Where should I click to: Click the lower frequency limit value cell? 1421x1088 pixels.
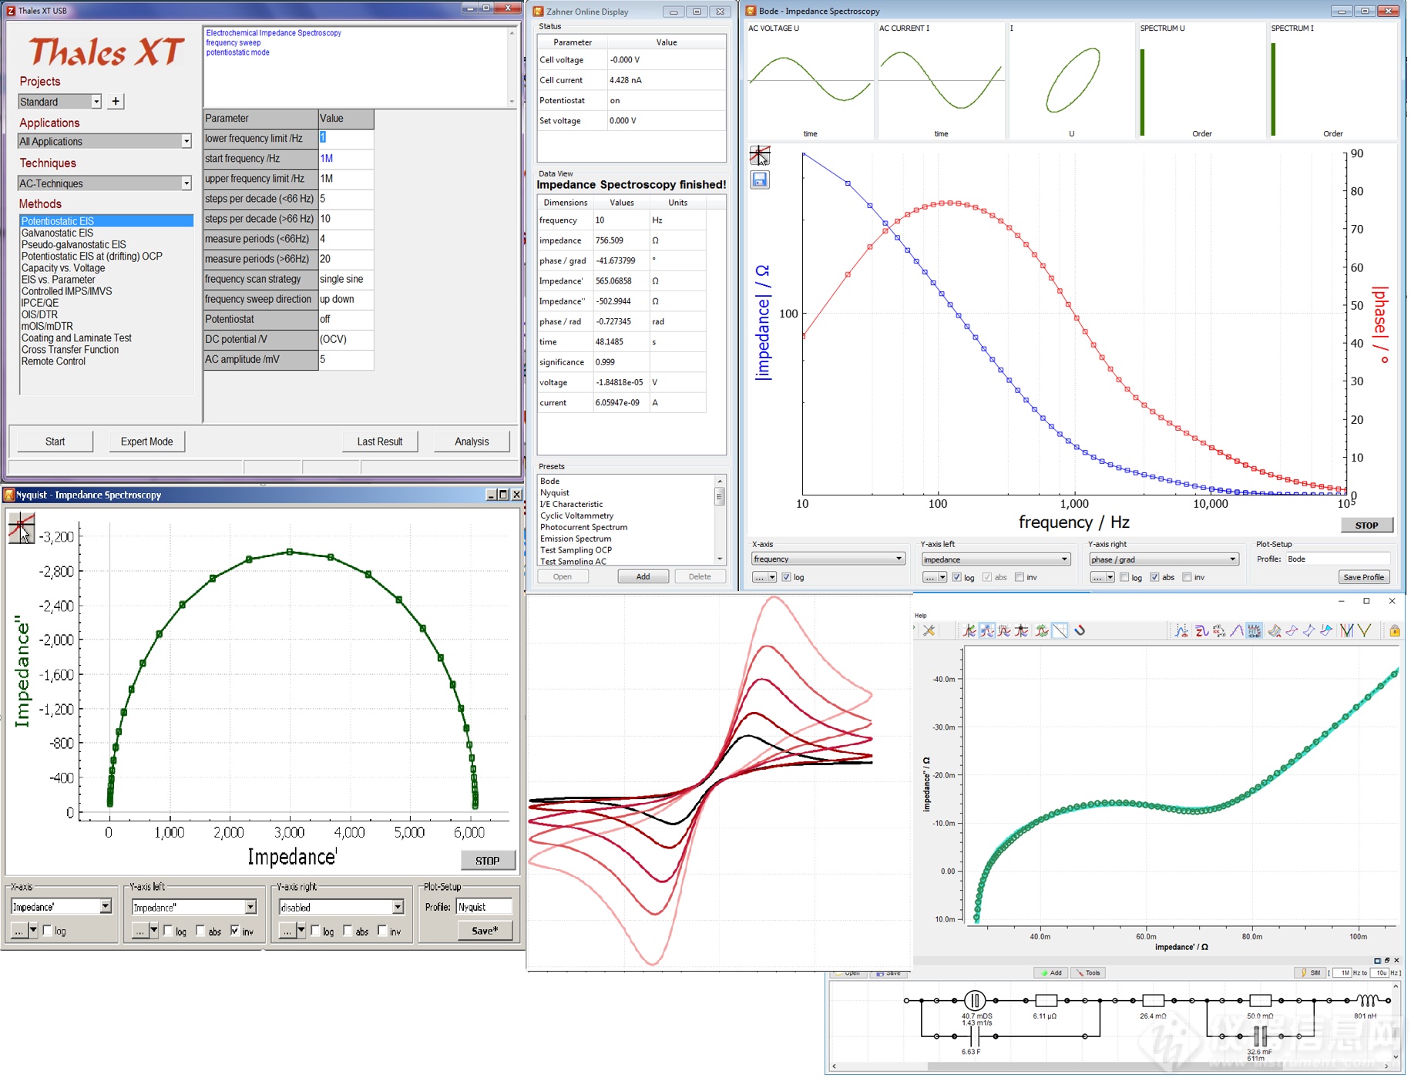pyautogui.click(x=346, y=138)
